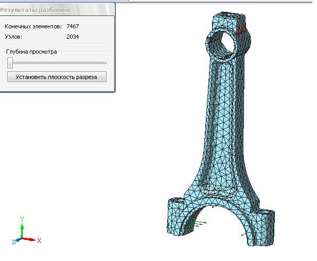Click the 'Глубина просмотра' group label
Screen dimensions: 317x261
(x=31, y=52)
